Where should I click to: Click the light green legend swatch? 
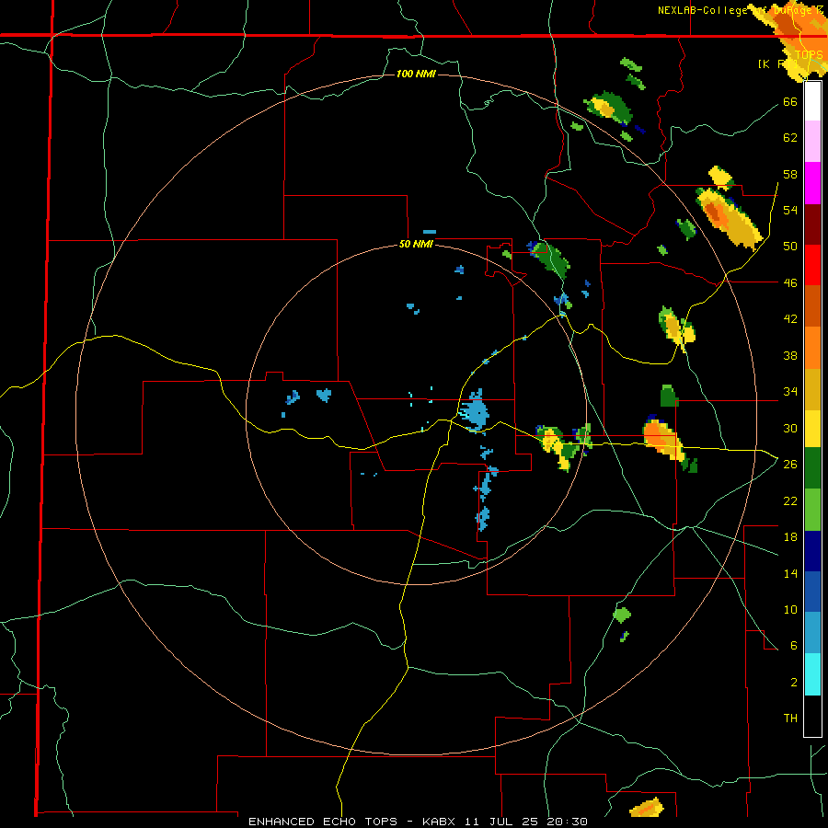[812, 510]
